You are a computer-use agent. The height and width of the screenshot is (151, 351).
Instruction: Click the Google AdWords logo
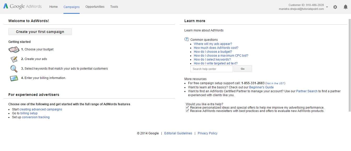(x=22, y=6)
